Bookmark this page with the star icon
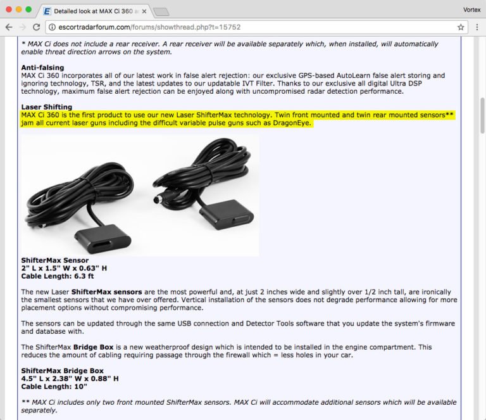 click(461, 27)
